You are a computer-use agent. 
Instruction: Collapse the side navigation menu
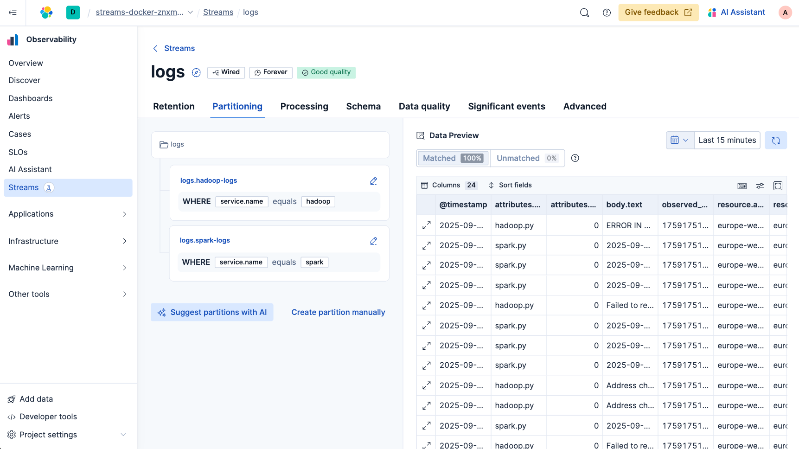(13, 13)
